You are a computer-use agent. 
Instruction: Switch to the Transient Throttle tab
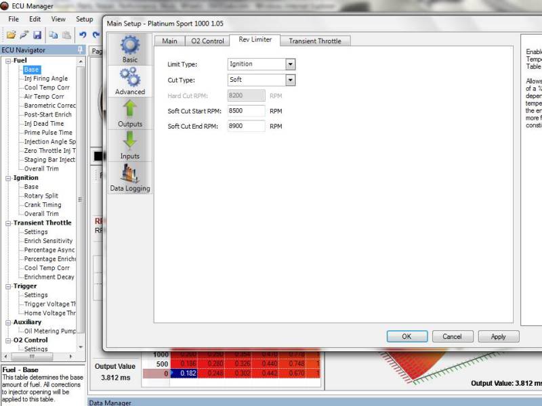[x=315, y=41]
